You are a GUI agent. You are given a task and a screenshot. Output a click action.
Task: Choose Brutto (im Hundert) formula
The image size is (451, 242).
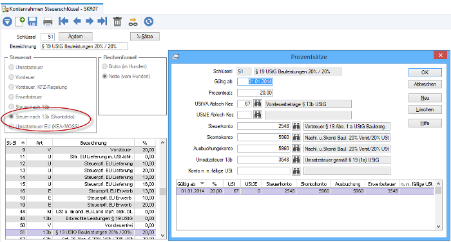click(104, 66)
